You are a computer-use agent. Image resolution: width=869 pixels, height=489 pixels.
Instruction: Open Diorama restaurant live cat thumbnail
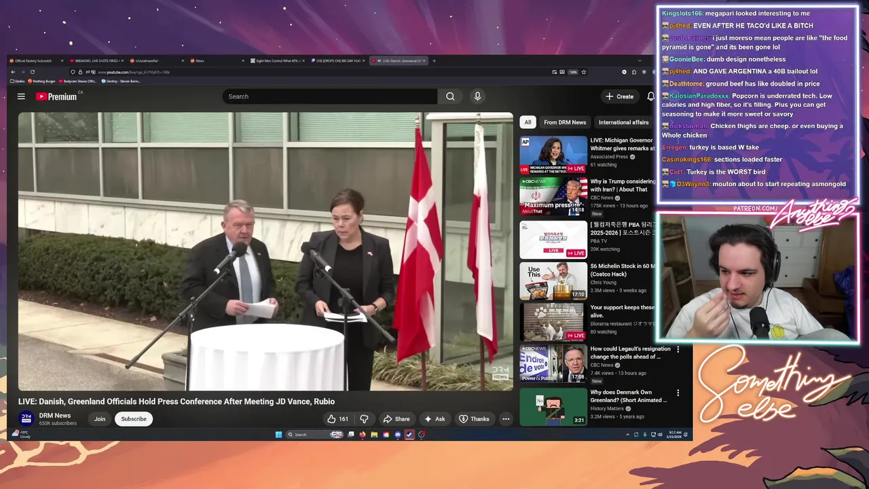(x=553, y=322)
